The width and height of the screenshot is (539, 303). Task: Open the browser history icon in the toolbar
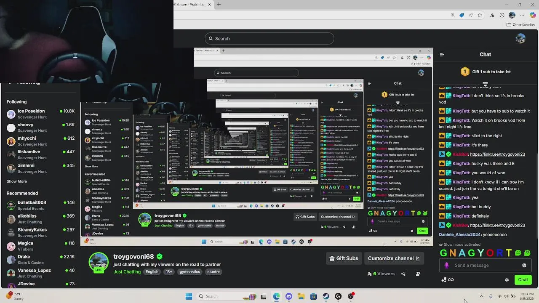[x=502, y=15]
